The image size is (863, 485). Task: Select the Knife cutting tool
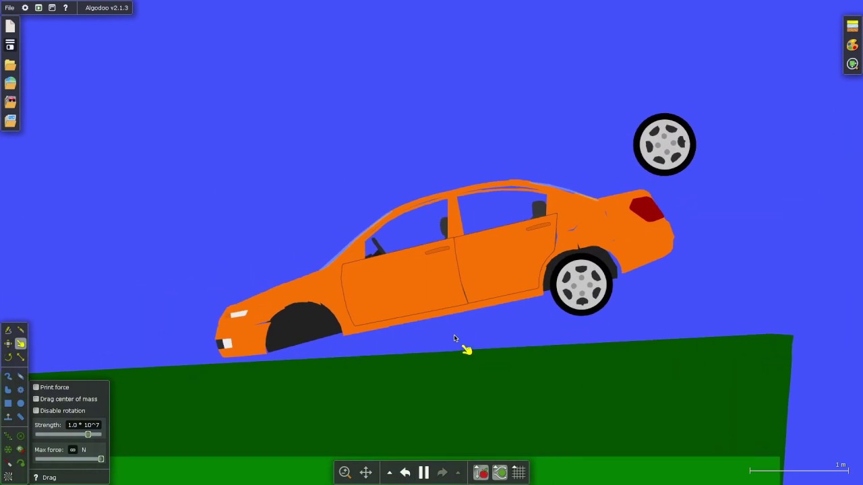[x=20, y=330]
